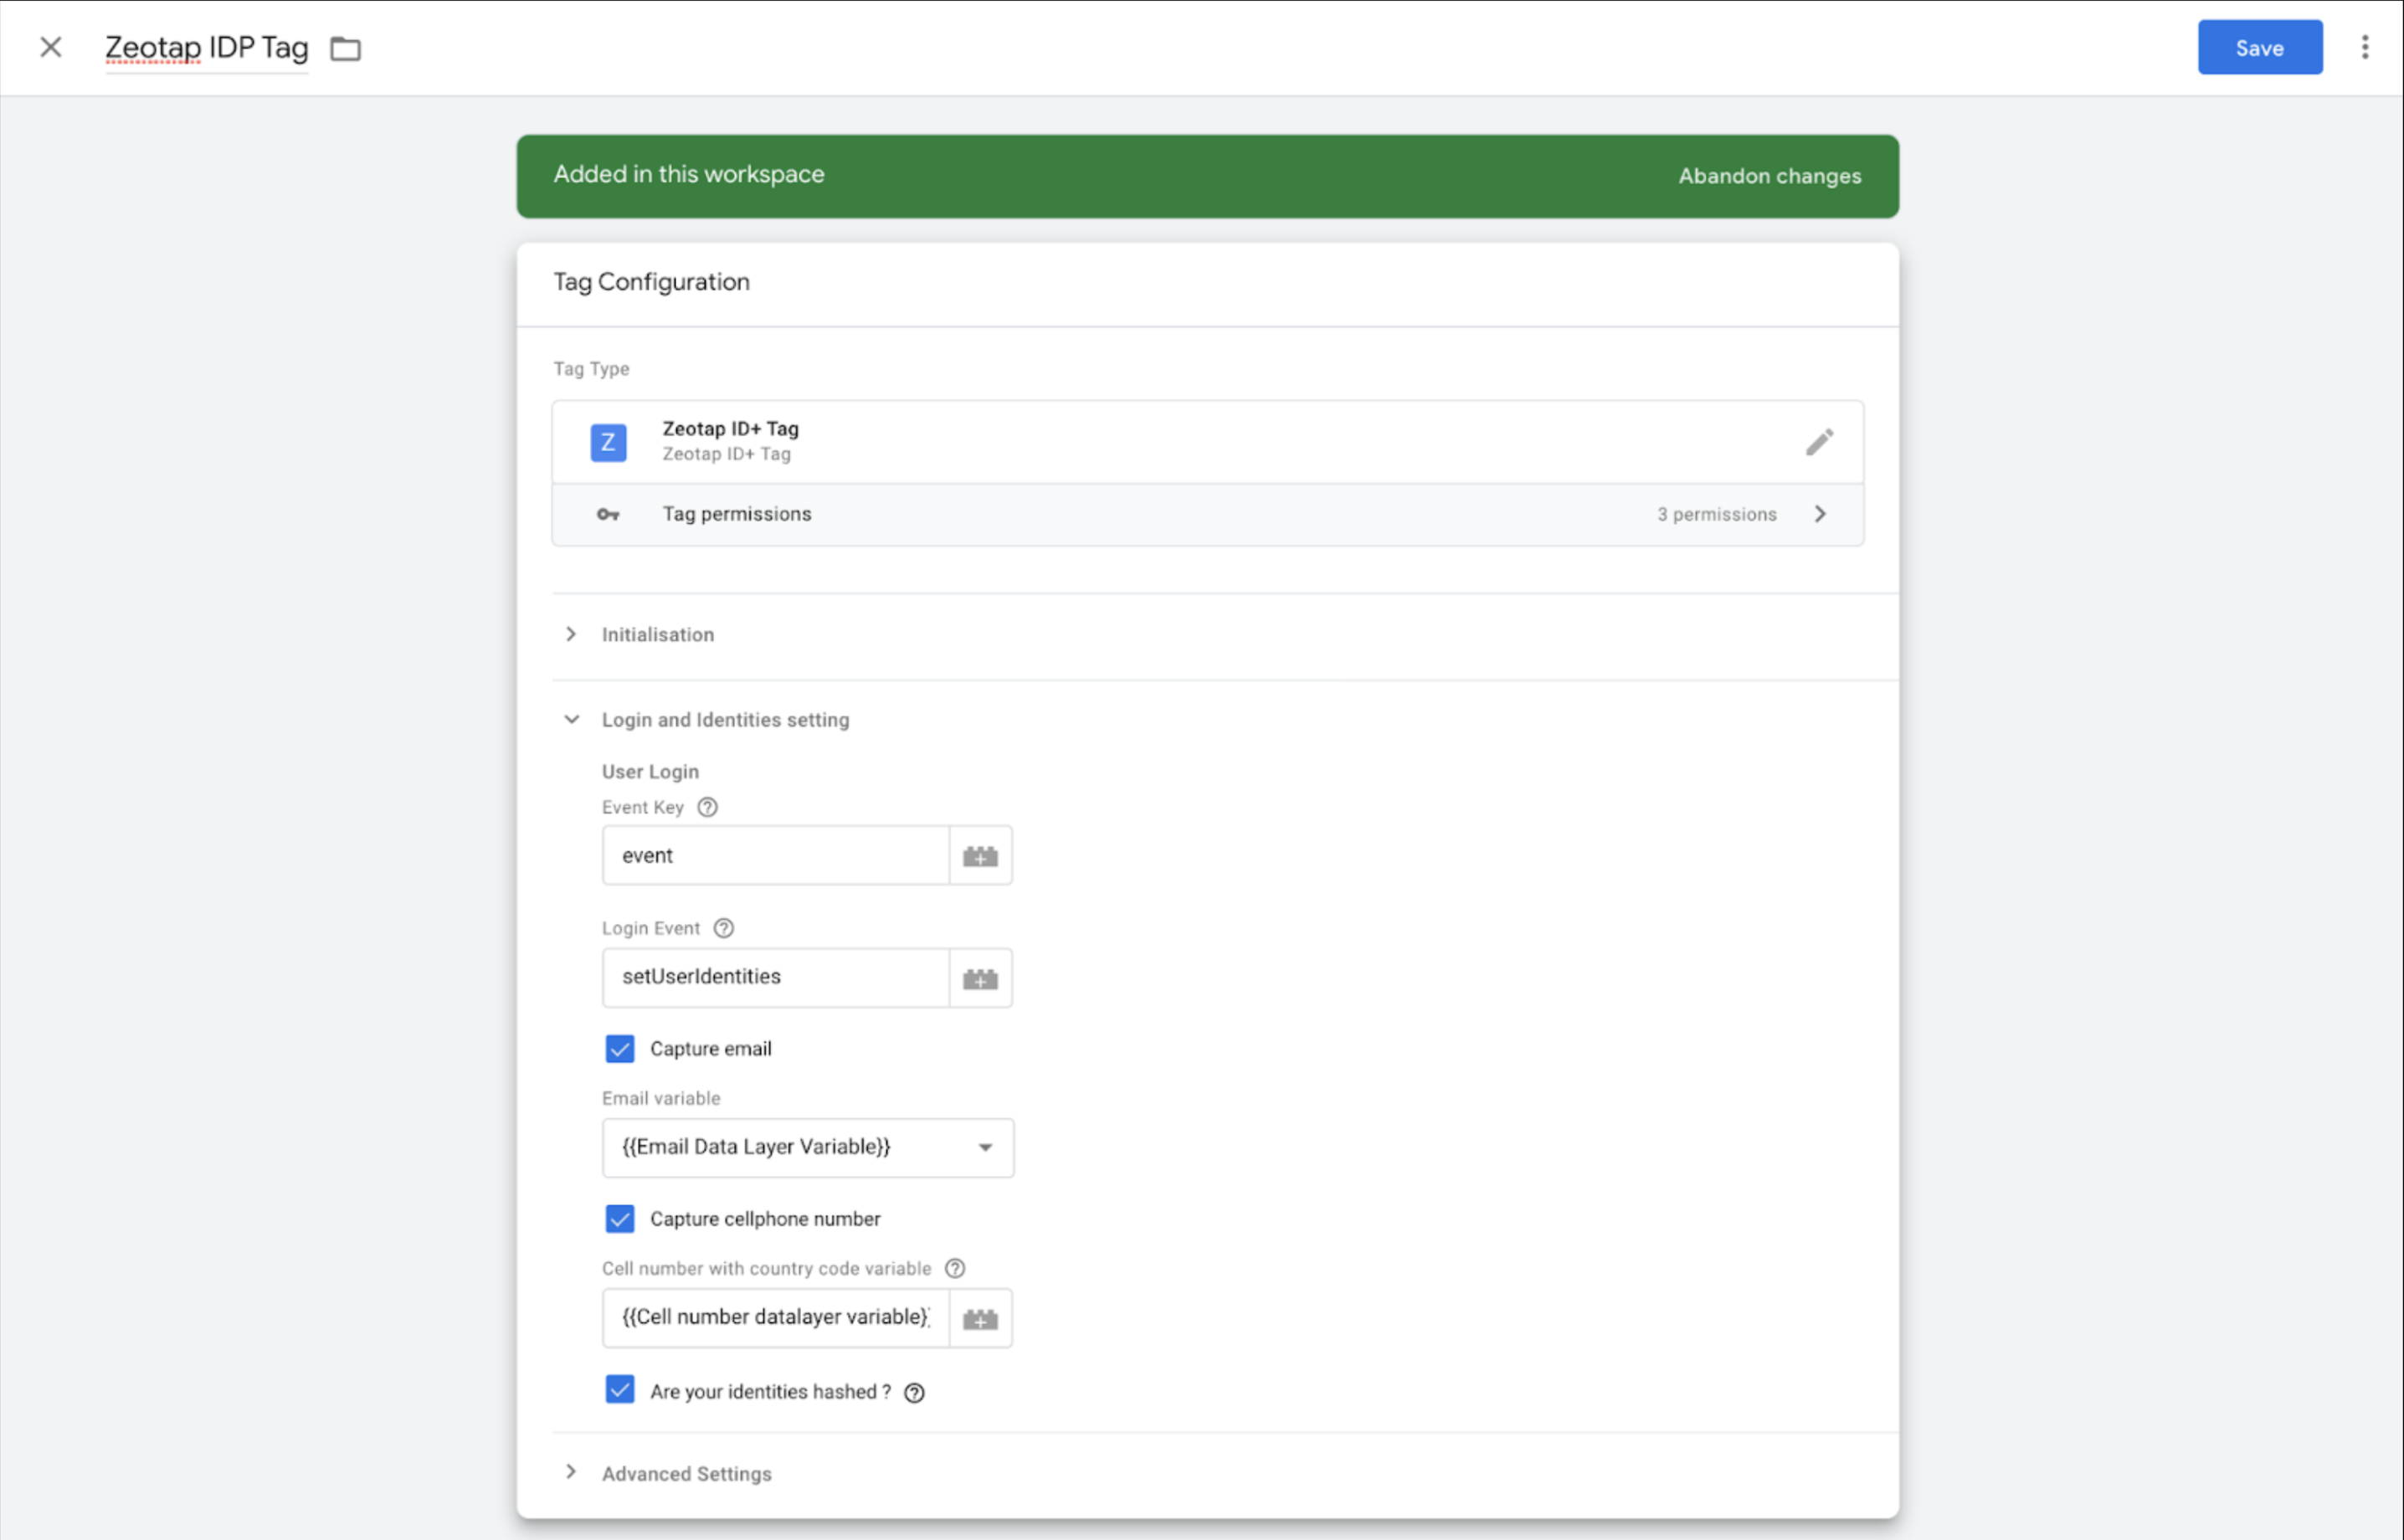Click the Save button
This screenshot has height=1540, width=2404.
2259,48
